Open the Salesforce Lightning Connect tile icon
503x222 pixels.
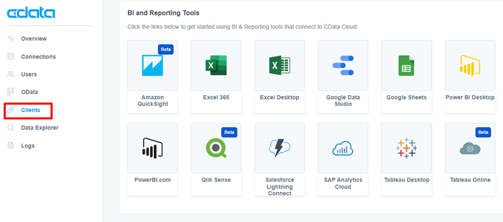[x=280, y=148]
